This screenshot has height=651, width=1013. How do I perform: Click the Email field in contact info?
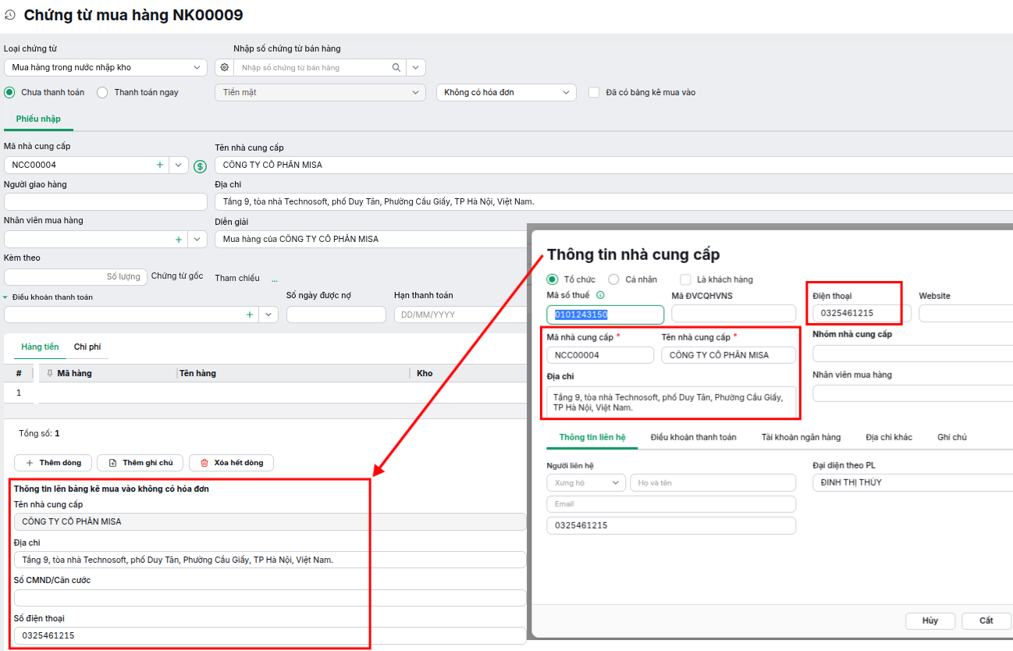[x=671, y=504]
